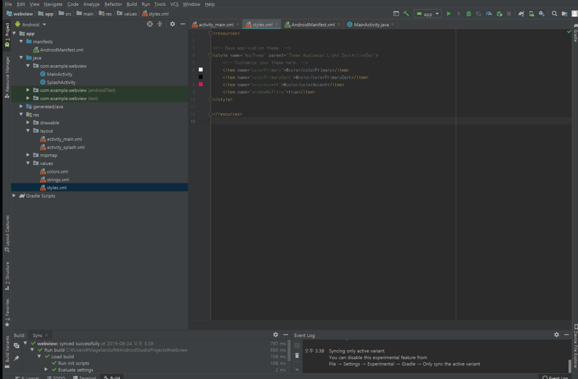578x379 pixels.
Task: Start debugging with the Debug bug icon
Action: click(468, 14)
